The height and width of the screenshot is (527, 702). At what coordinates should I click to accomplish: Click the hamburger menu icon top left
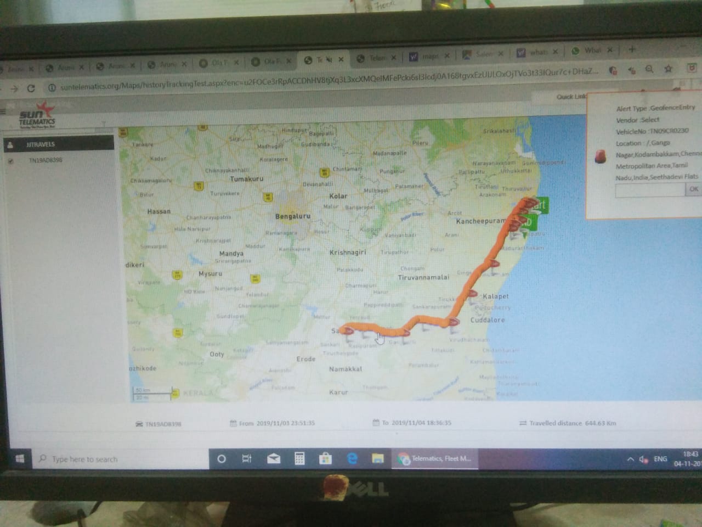3,111
